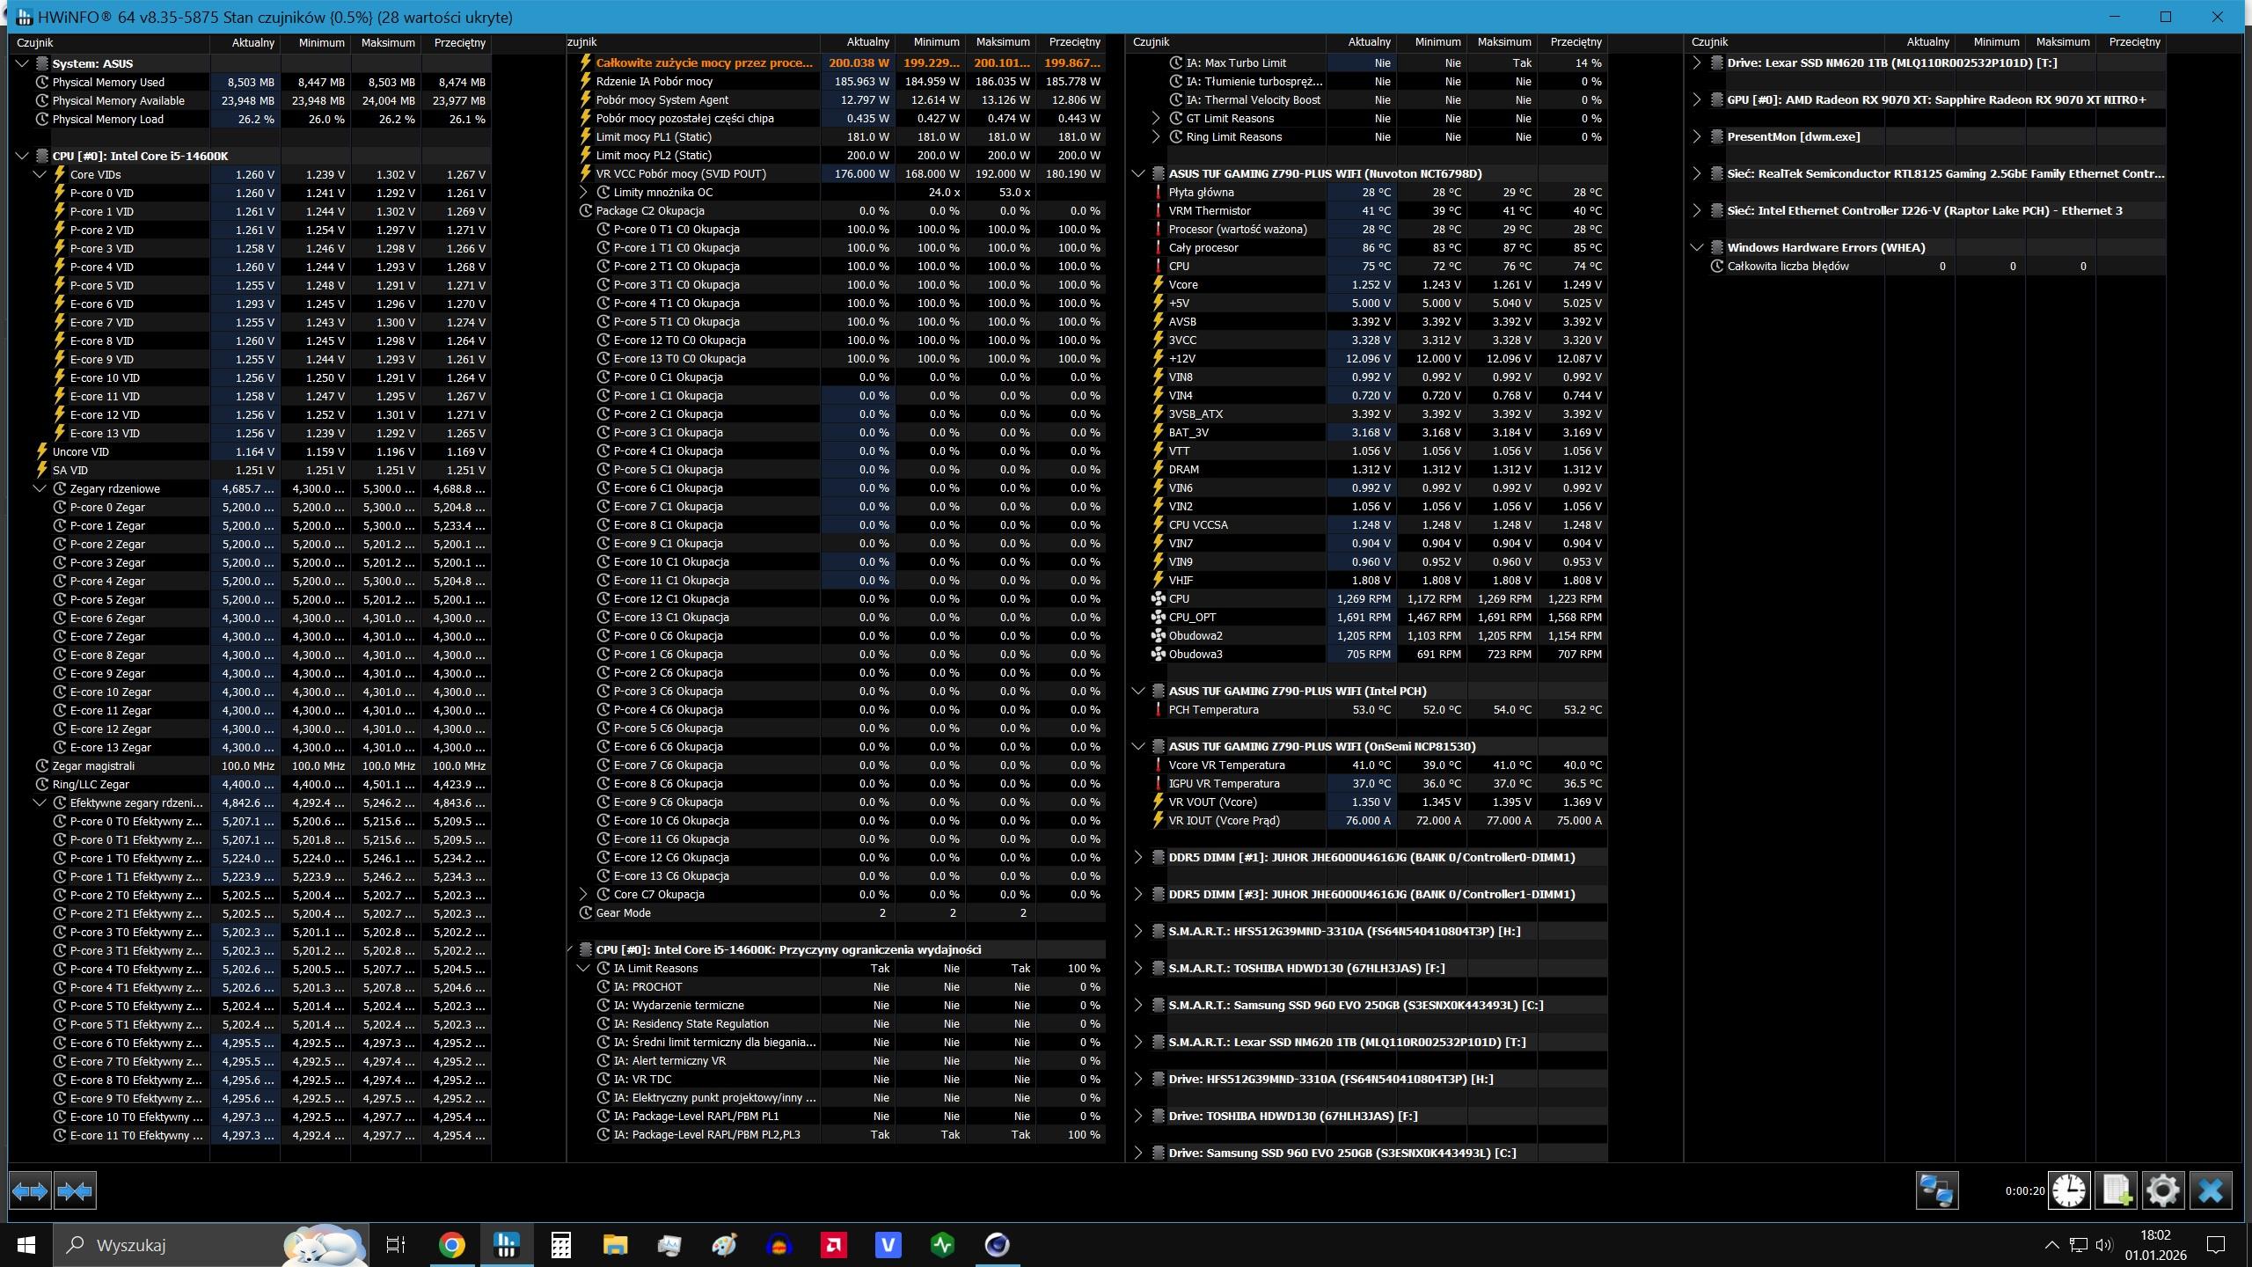Collapse the Core VIDs tree group
This screenshot has width=2252, height=1267.
pos(40,174)
